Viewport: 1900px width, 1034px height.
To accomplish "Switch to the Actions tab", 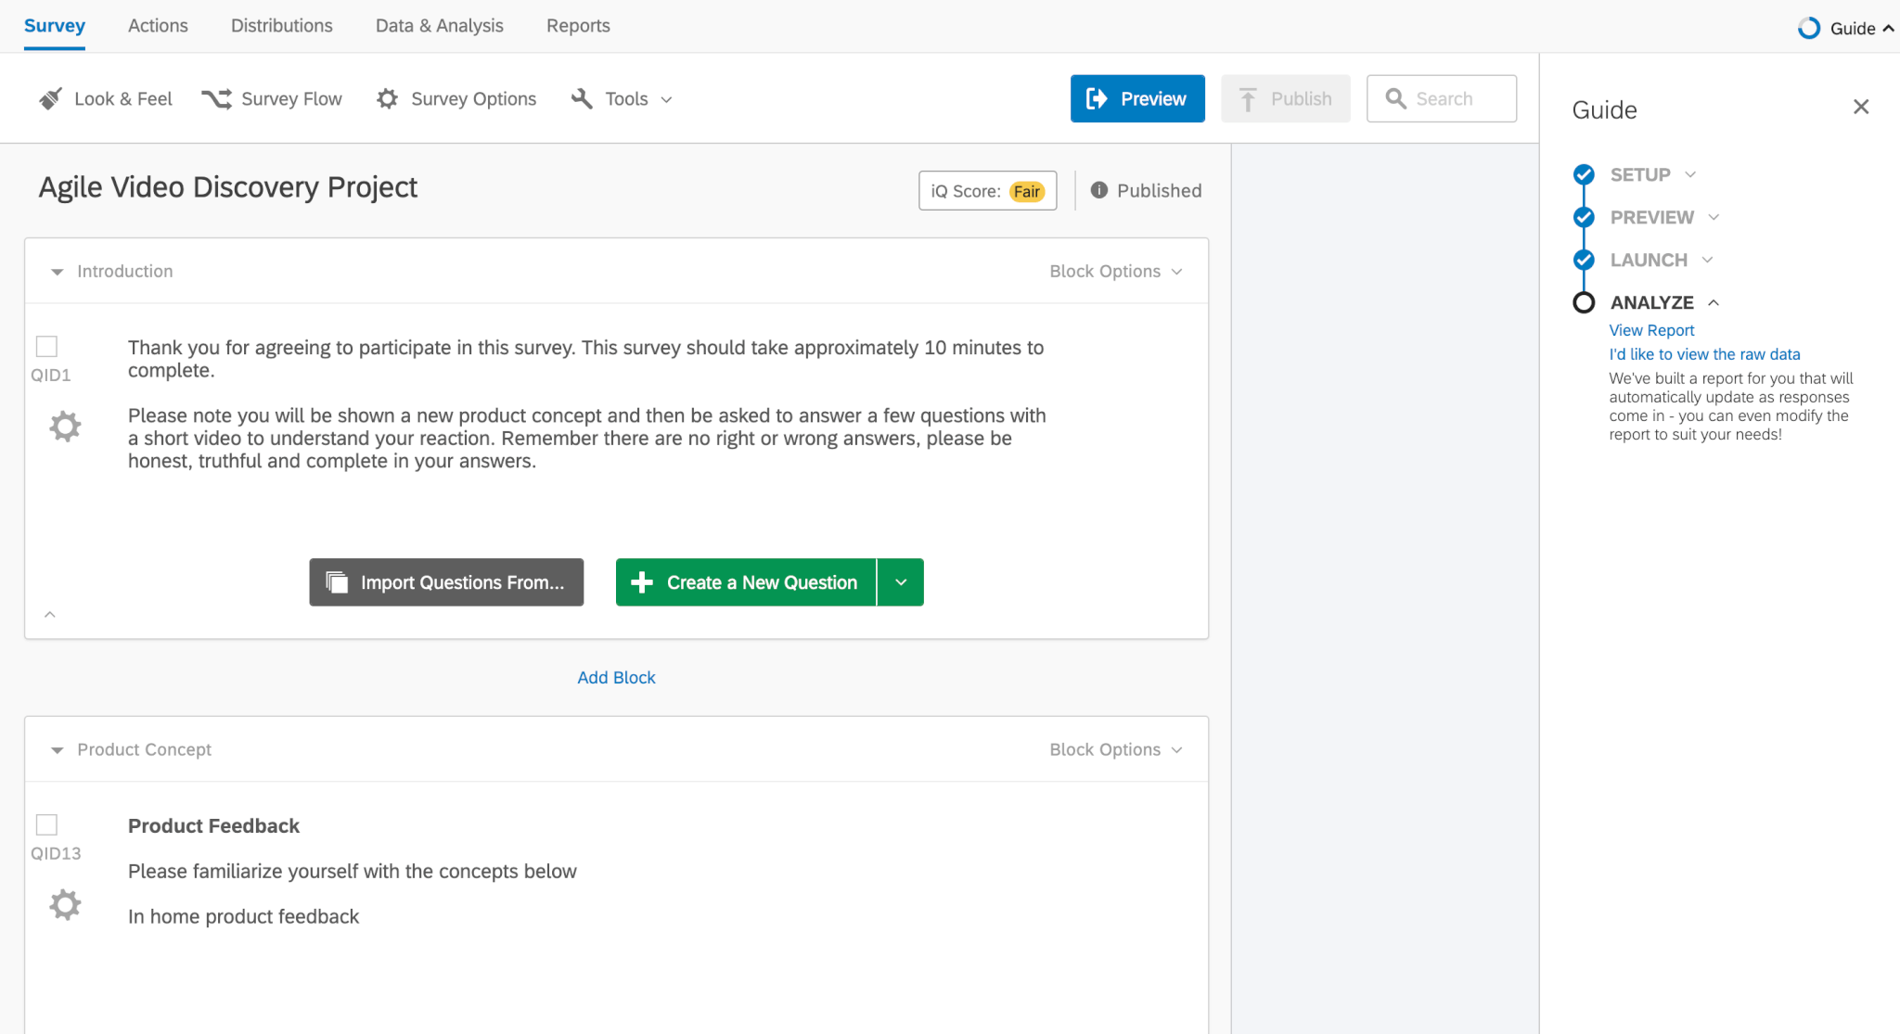I will [158, 26].
